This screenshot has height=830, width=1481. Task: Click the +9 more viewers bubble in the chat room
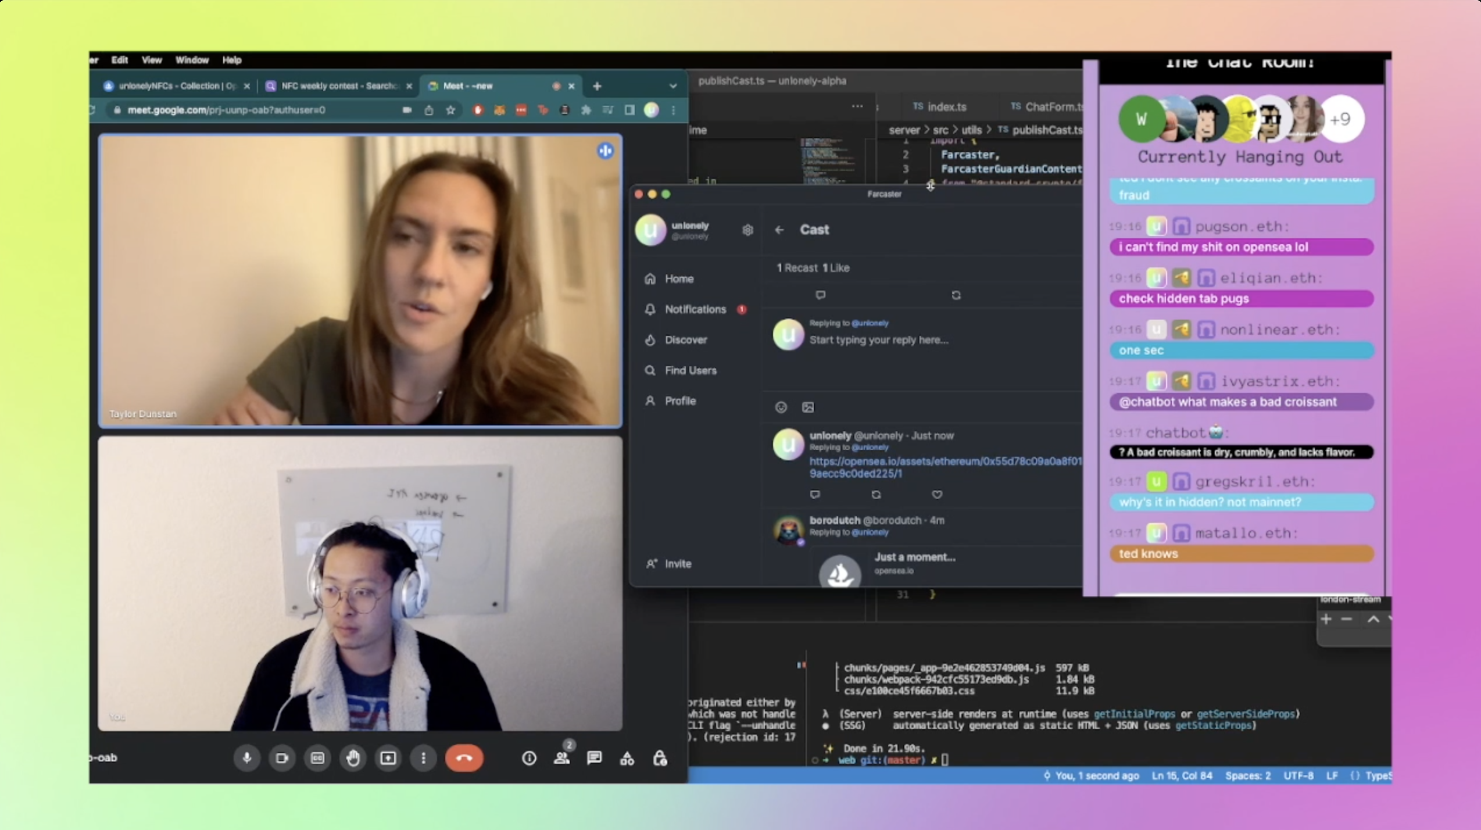(x=1340, y=119)
